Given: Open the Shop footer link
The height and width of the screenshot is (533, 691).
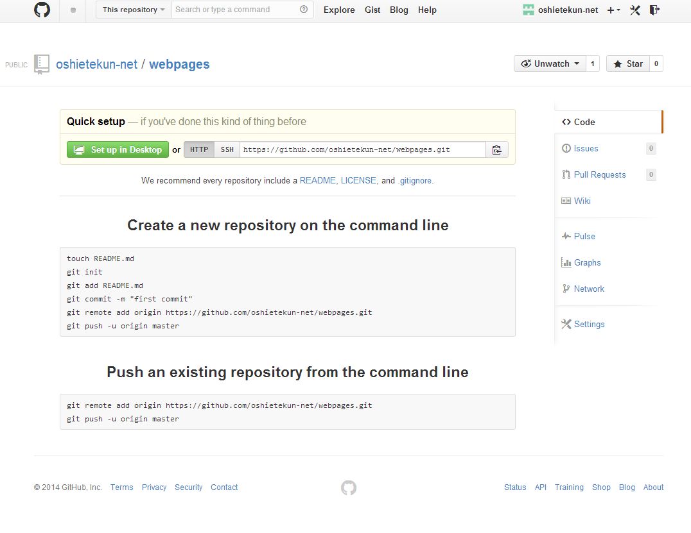Looking at the screenshot, I should [x=601, y=487].
